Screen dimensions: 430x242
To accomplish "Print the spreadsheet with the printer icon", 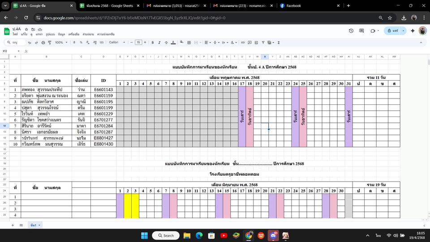I will pyautogui.click(x=43, y=43).
